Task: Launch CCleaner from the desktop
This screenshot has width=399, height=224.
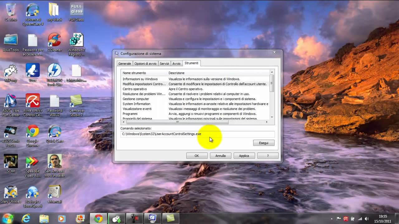Action: click(54, 43)
